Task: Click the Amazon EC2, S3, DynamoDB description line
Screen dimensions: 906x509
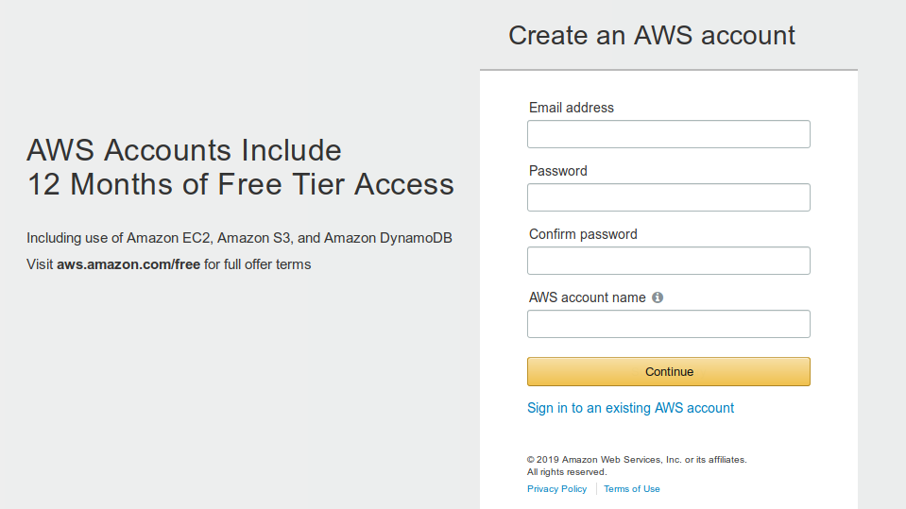Action: (x=239, y=238)
